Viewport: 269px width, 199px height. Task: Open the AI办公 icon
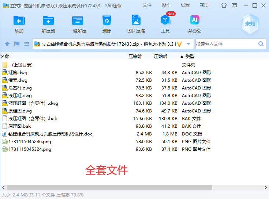195,20
